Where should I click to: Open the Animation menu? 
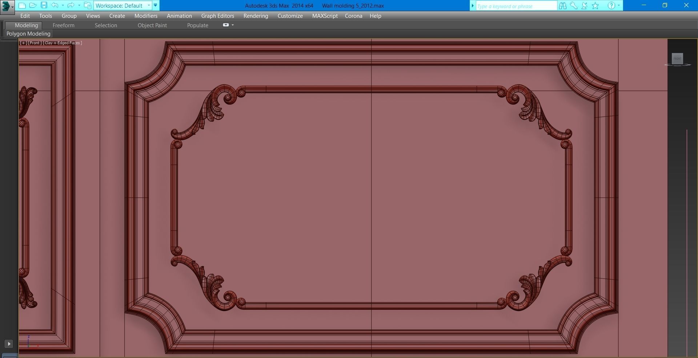(x=179, y=16)
